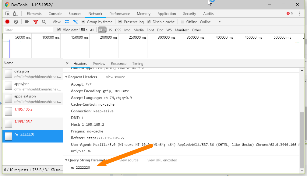Screen dimensions: 307x176
Task: Open the network search magnifier icon
Action: pyautogui.click(x=44, y=22)
